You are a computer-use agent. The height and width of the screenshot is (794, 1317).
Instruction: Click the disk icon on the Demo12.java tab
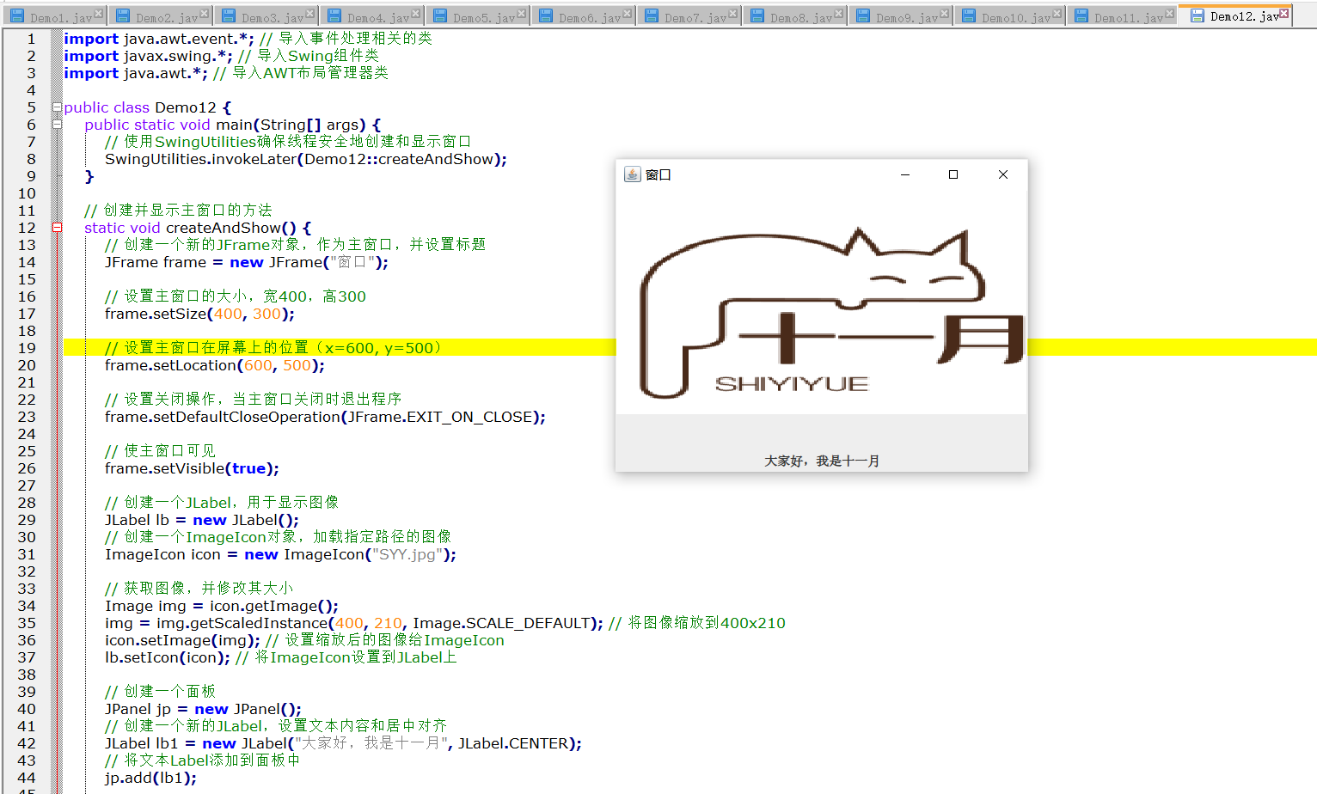pos(1198,16)
